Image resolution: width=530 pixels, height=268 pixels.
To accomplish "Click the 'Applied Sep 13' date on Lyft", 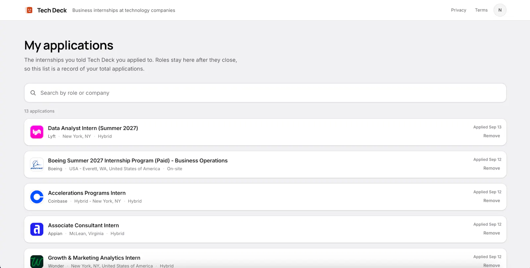I will (x=487, y=127).
